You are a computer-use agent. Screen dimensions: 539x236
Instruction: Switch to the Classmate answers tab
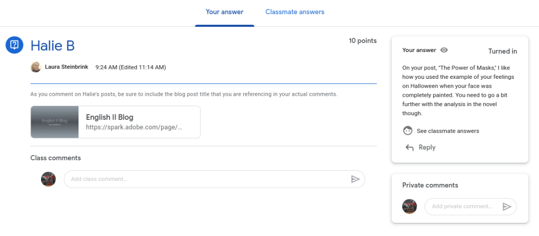click(295, 12)
